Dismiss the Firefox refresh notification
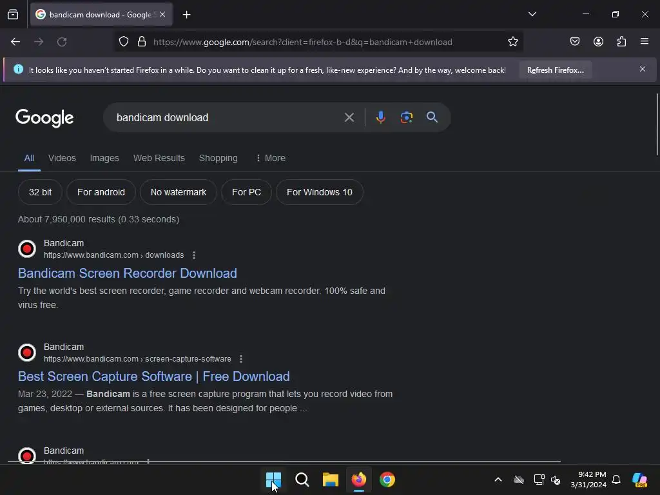660x495 pixels. click(x=643, y=69)
